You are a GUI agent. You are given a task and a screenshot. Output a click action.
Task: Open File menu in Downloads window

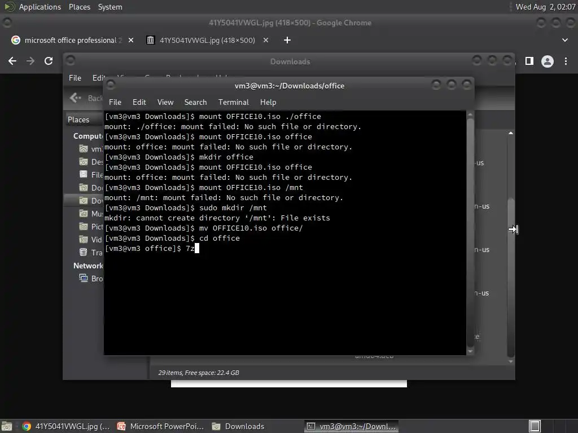pos(75,78)
